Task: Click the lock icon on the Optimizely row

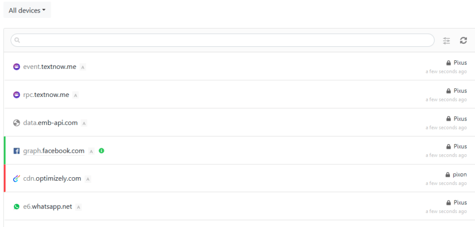Action: [x=447, y=175]
